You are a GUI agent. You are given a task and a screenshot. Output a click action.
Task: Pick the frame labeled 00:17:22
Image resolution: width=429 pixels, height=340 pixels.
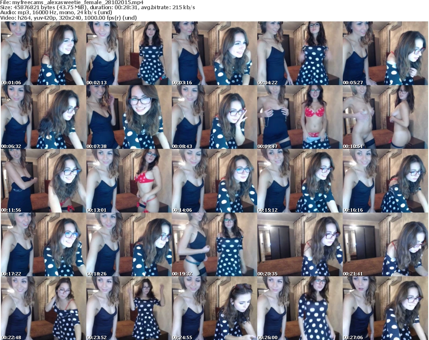(x=43, y=244)
